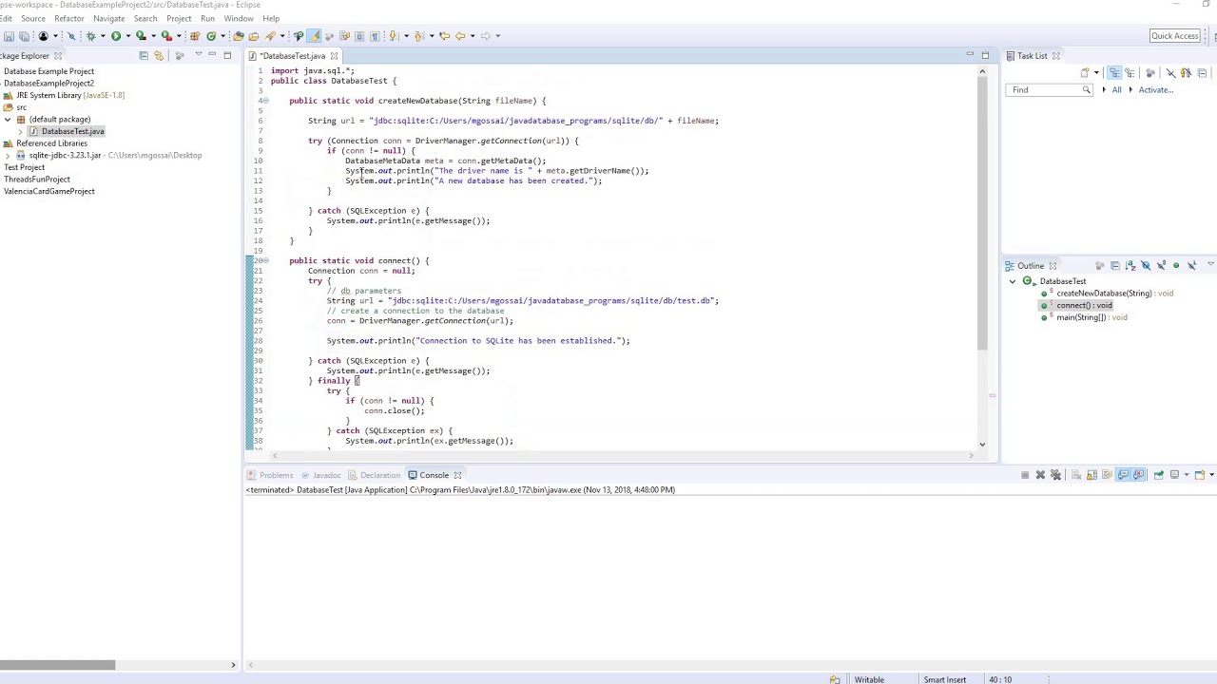Run the program with the green Run button
The image size is (1217, 684).
tap(116, 36)
